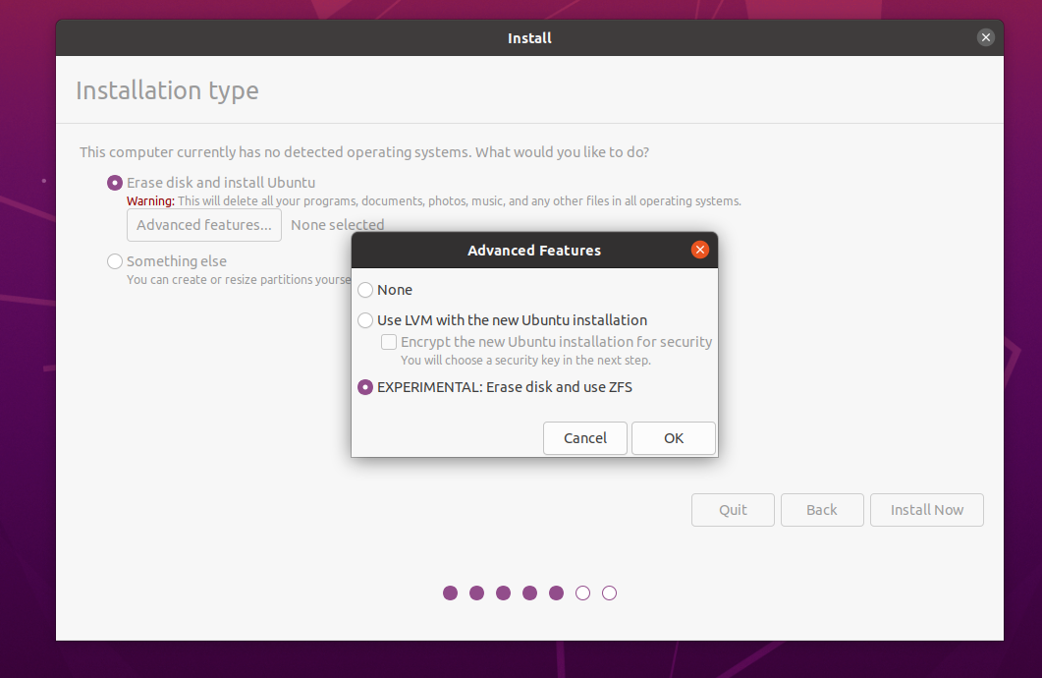Choose Use LVM with the new Ubuntu installation
Image resolution: width=1042 pixels, height=678 pixels.
tap(365, 320)
